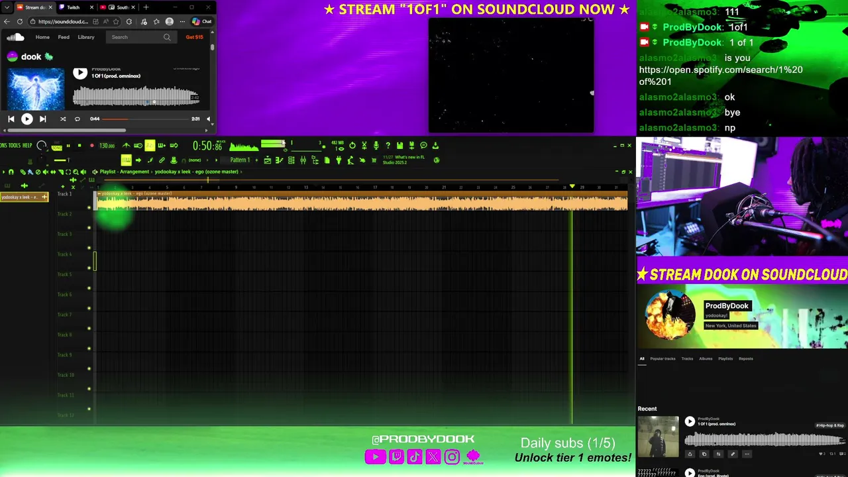
Task: Mute Track 1 with its green dot
Action: click(89, 207)
